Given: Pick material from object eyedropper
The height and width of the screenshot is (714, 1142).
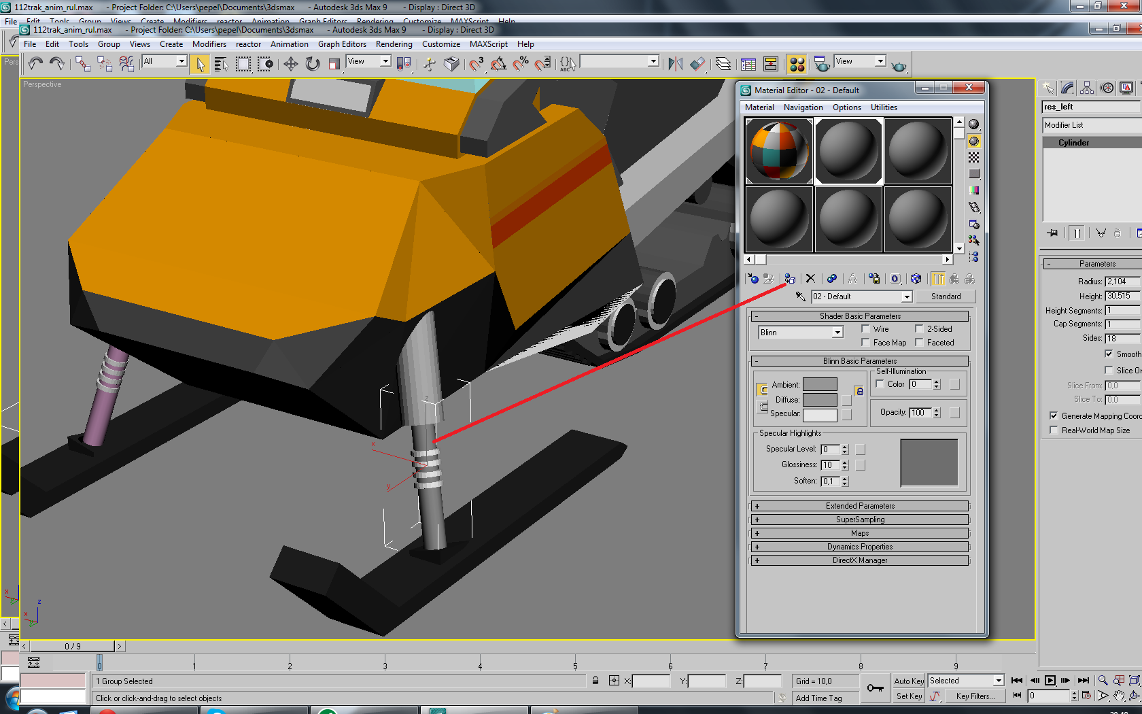Looking at the screenshot, I should (800, 296).
